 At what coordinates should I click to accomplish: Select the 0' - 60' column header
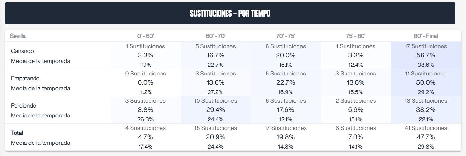(145, 36)
